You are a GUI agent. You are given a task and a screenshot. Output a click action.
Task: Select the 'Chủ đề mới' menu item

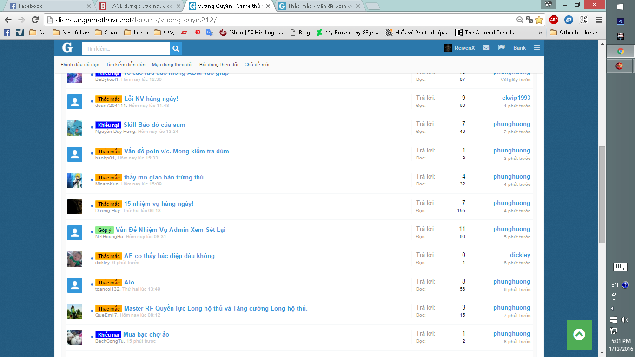click(257, 65)
